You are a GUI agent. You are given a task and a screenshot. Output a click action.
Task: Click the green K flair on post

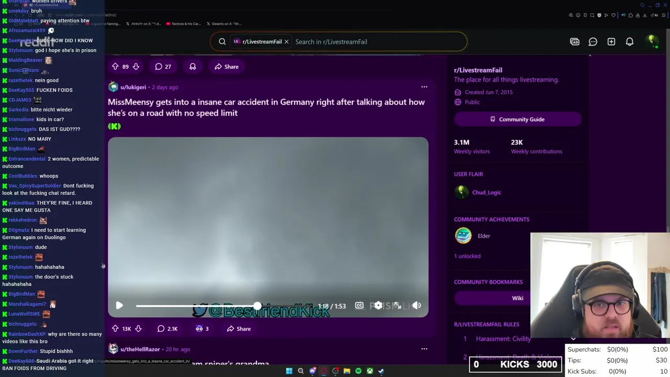pos(114,126)
